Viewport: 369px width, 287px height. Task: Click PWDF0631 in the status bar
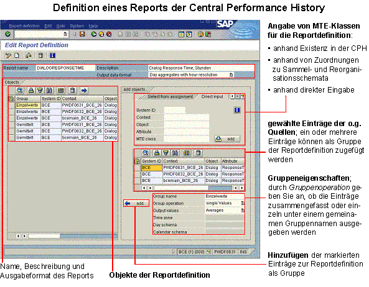(x=225, y=252)
